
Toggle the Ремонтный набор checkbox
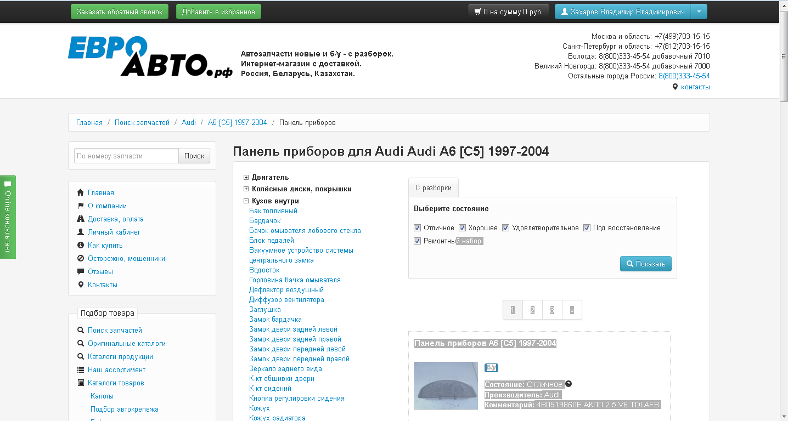pos(418,241)
